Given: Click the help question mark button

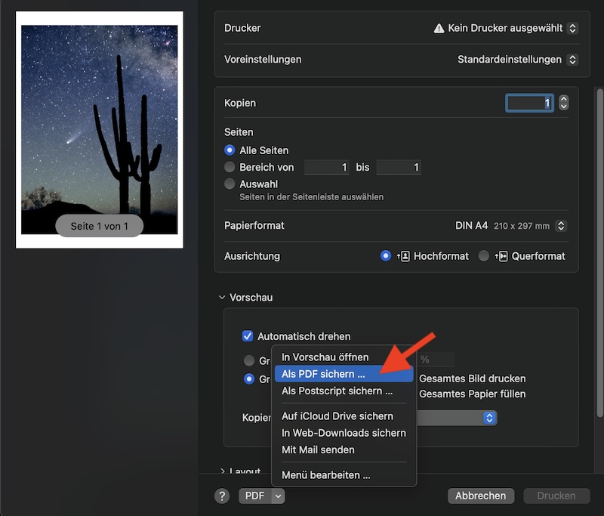Looking at the screenshot, I should pyautogui.click(x=222, y=496).
